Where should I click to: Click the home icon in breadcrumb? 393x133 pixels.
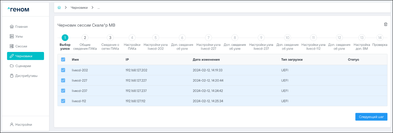(x=59, y=8)
